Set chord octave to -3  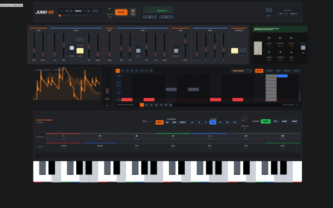(x=192, y=122)
